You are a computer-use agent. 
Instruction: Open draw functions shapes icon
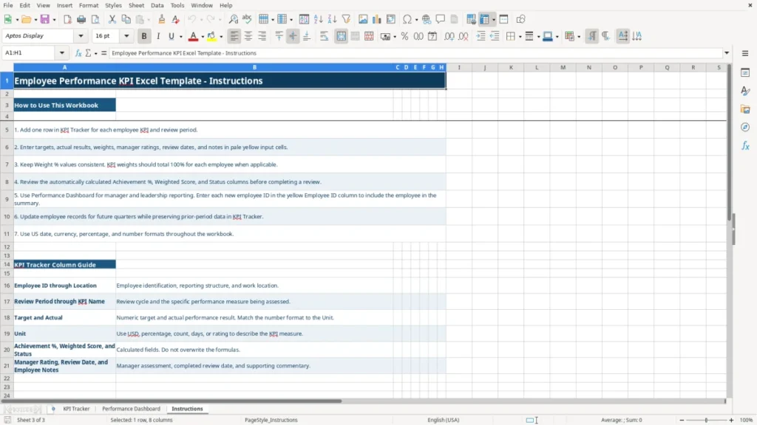point(520,19)
